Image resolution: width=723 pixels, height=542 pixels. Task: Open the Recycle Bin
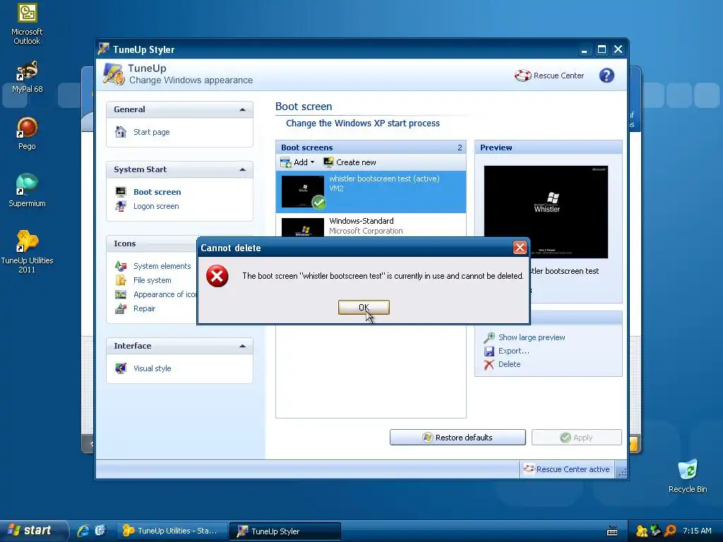[688, 476]
